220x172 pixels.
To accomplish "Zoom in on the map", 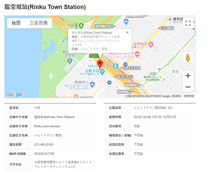I will pyautogui.click(x=188, y=76).
